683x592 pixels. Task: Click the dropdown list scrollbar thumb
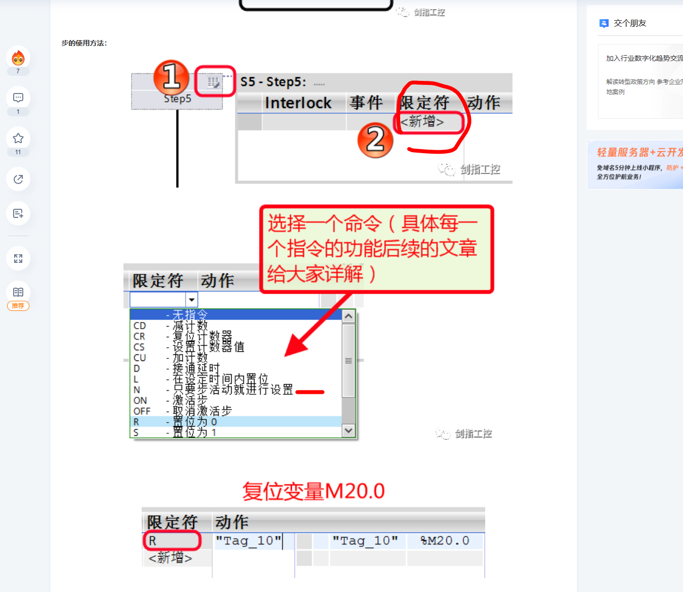point(349,360)
